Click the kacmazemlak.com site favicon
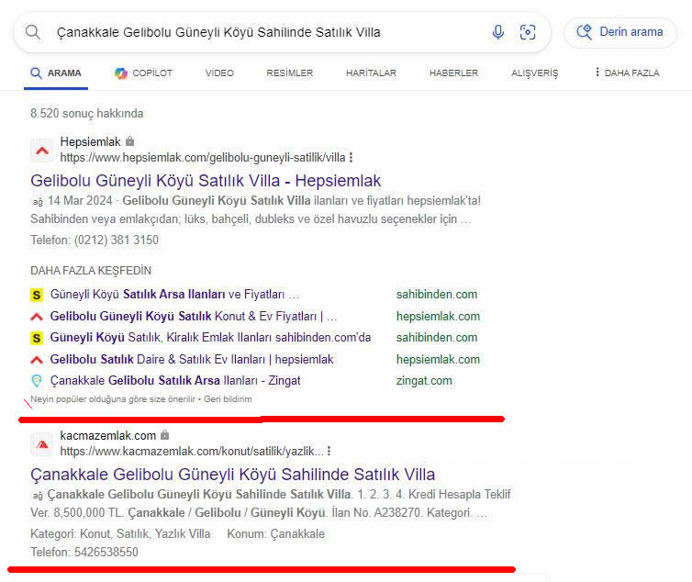The width and height of the screenshot is (692, 582). tap(41, 443)
